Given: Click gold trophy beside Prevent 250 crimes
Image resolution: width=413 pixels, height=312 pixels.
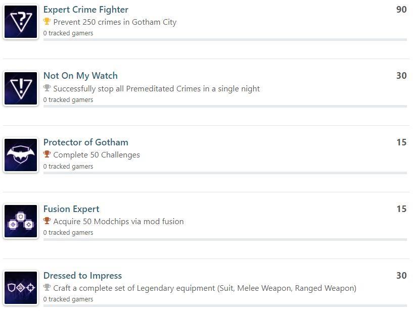Looking at the screenshot, I should (x=47, y=21).
